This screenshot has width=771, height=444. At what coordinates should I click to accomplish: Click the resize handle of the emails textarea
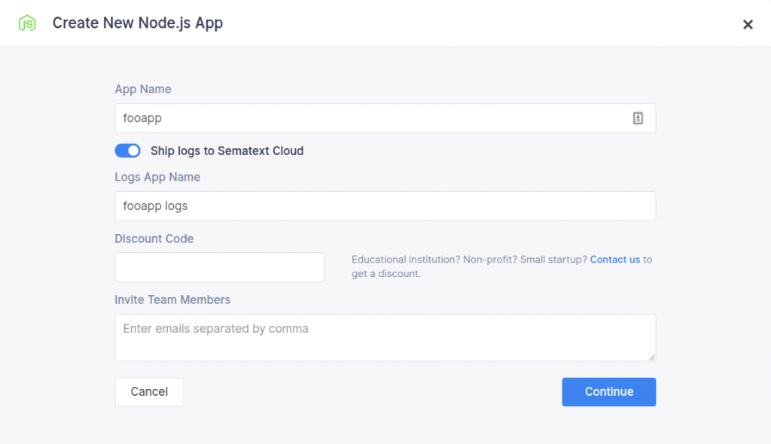click(651, 357)
